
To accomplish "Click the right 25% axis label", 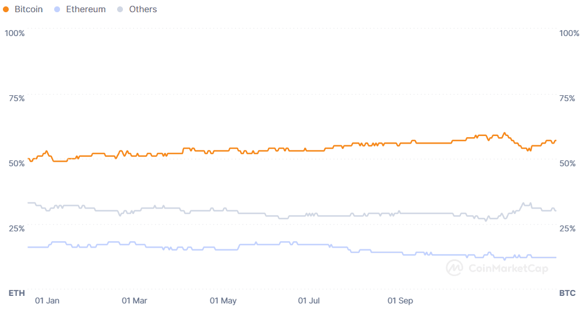I will (x=567, y=228).
